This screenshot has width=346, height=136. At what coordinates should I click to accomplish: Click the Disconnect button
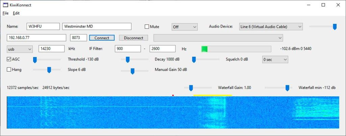coord(133,38)
